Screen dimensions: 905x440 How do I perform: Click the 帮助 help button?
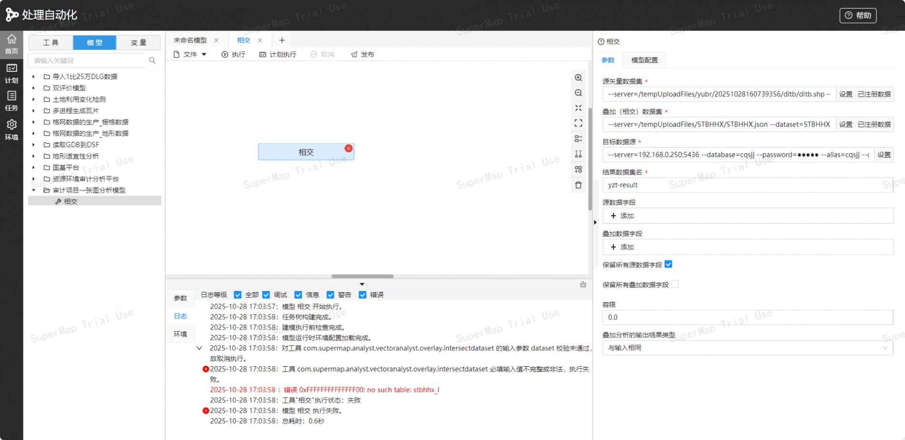pyautogui.click(x=857, y=15)
